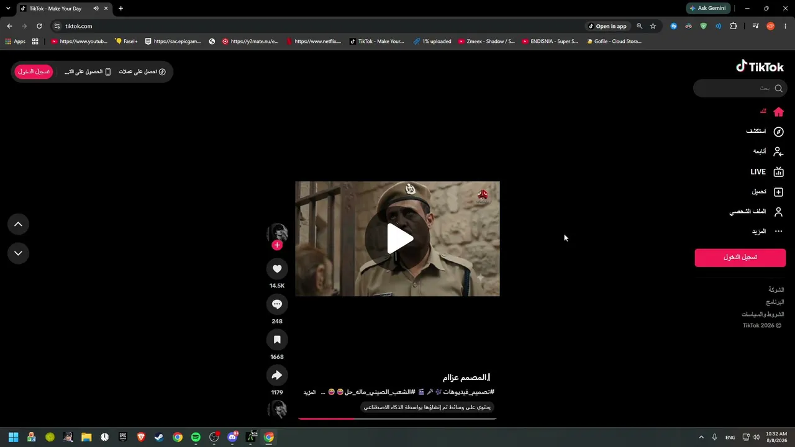Show hidden system tray icons
The width and height of the screenshot is (795, 447).
coord(701,437)
